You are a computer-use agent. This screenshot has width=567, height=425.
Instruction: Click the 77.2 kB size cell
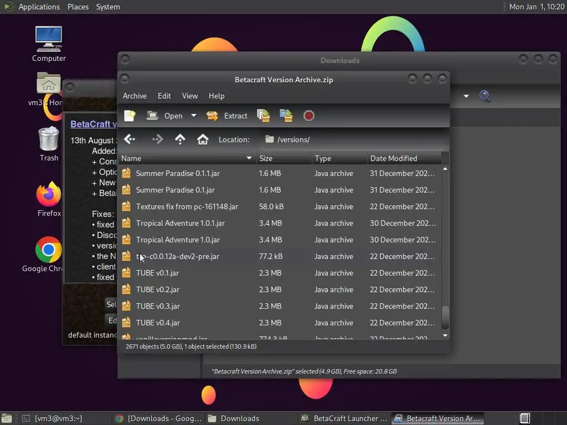point(271,257)
